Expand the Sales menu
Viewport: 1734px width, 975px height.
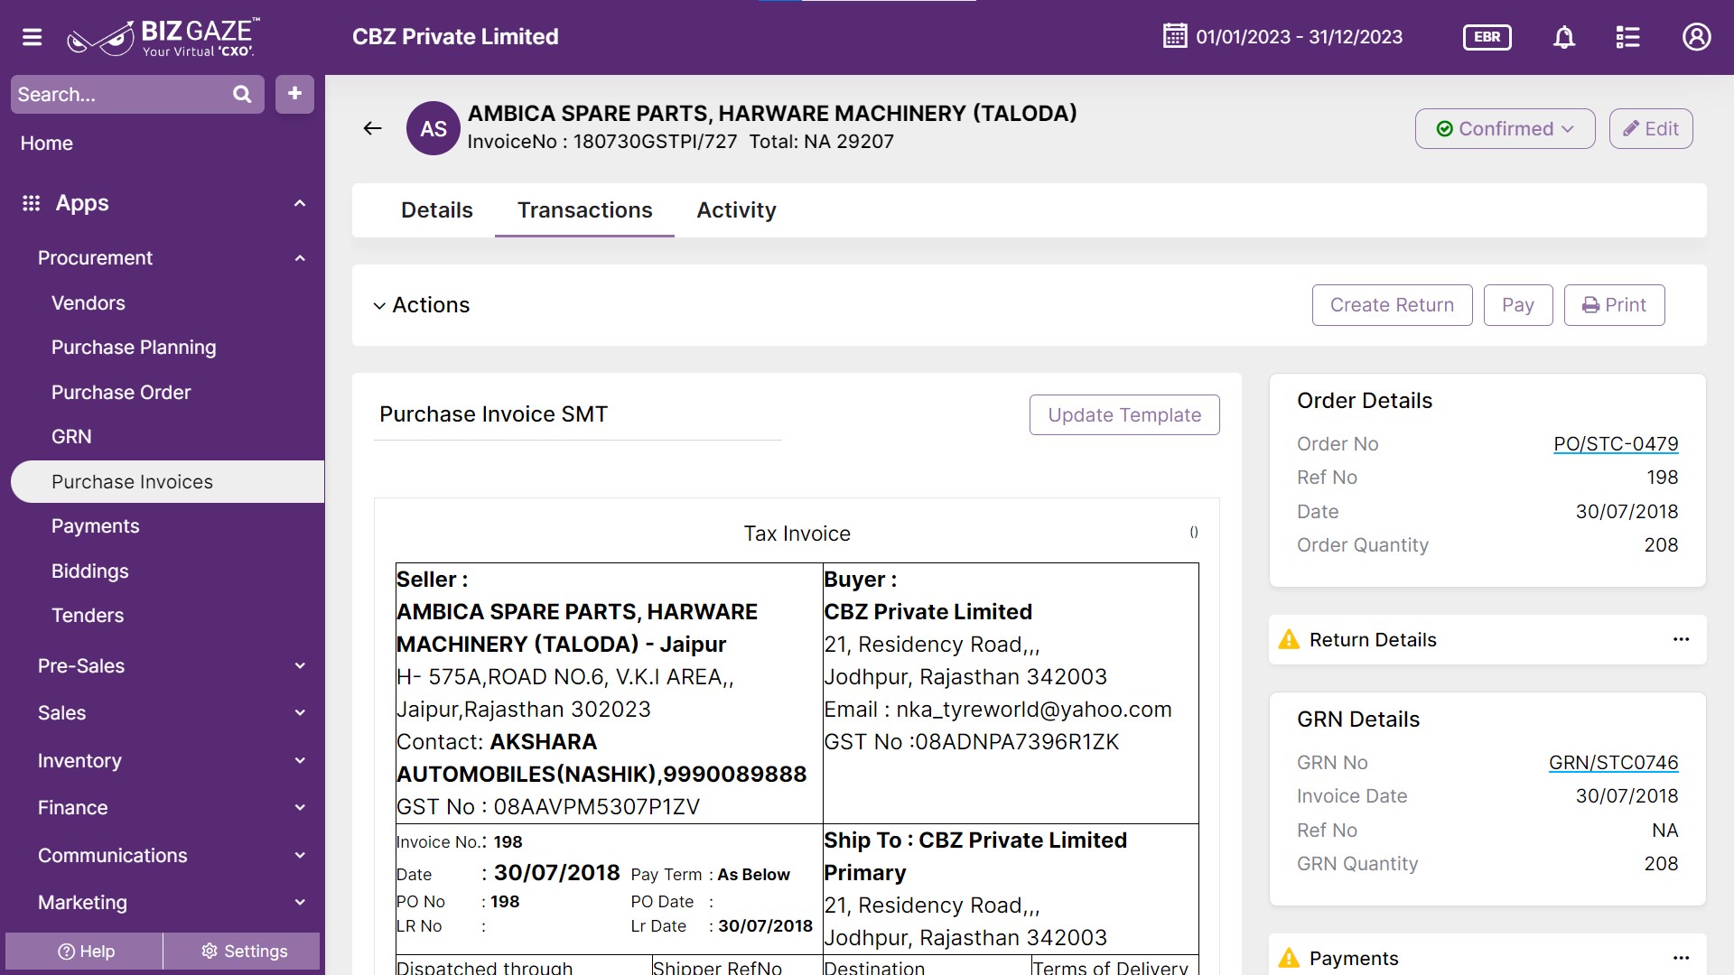pyautogui.click(x=172, y=713)
